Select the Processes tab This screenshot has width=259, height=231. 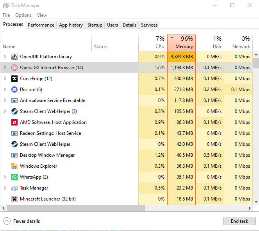[13, 25]
